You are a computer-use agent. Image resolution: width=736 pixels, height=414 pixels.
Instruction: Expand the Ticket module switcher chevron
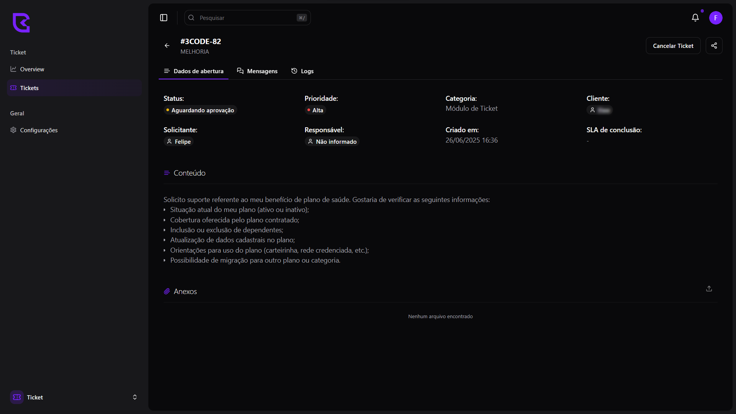(x=135, y=397)
